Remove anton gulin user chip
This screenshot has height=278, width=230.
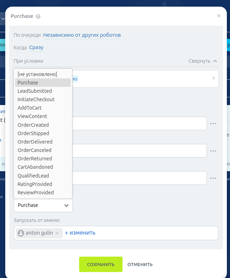[x=57, y=233]
